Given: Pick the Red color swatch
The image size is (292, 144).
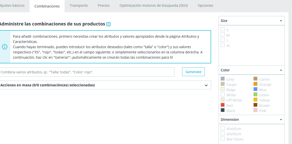Looking at the screenshot, I should pos(223,105).
